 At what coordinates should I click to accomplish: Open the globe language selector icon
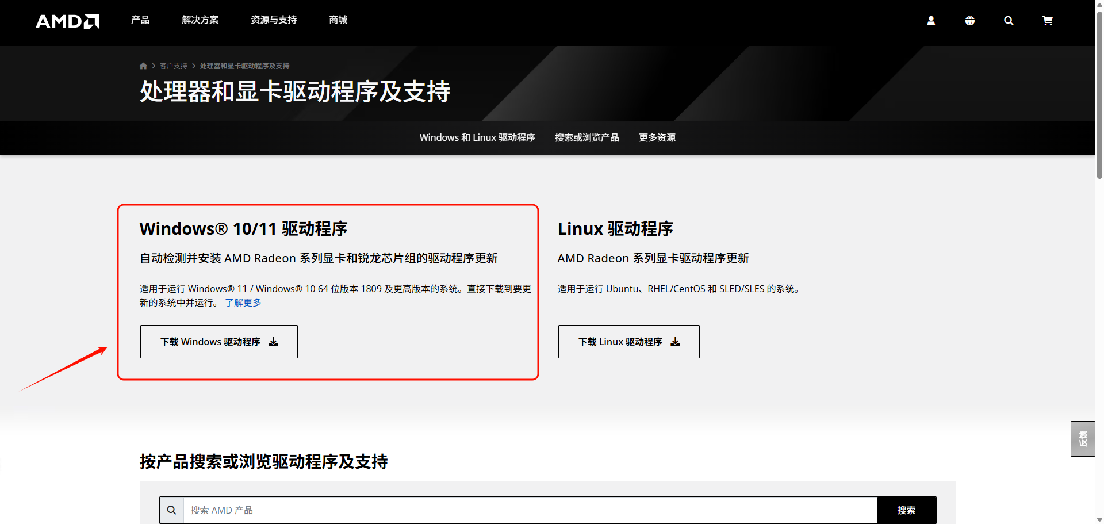[969, 21]
